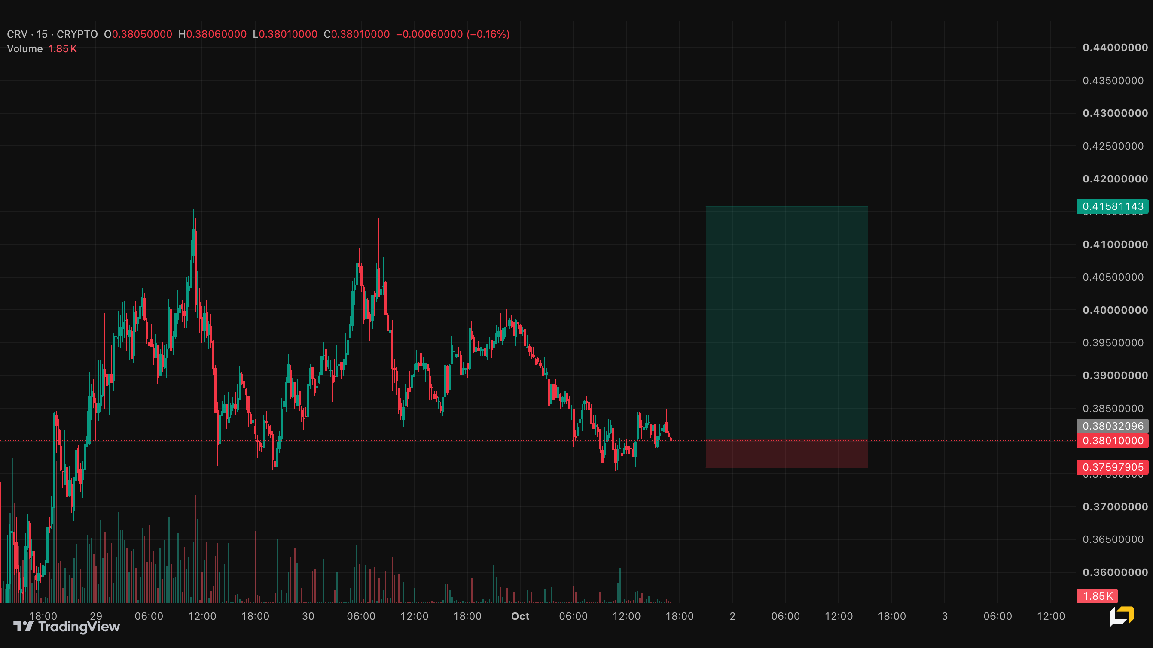Screen dimensions: 1153x648
Task: Click the 30 date label on time axis
Action: point(308,616)
